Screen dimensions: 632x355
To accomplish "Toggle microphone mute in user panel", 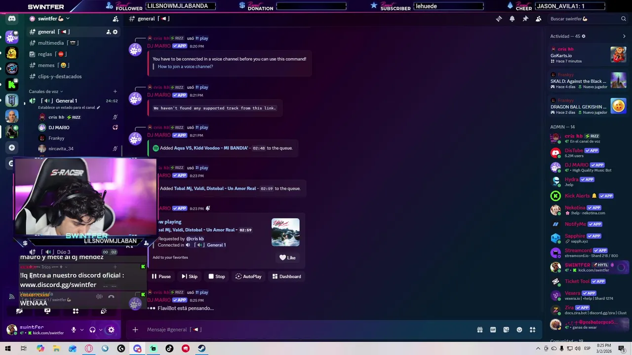I will click(74, 330).
